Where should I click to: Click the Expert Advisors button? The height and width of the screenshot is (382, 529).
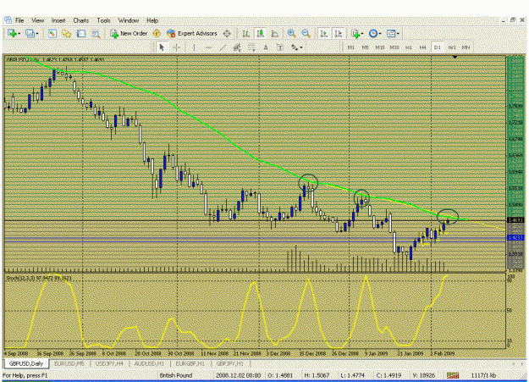pyautogui.click(x=192, y=33)
